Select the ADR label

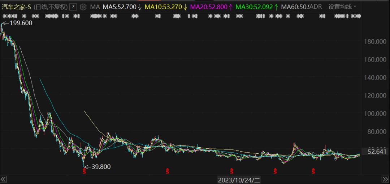[316, 7]
